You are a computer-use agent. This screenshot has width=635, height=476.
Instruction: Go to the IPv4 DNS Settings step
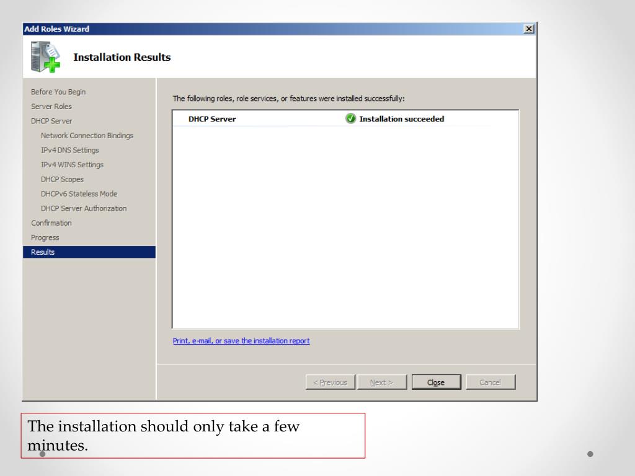pyautogui.click(x=69, y=150)
